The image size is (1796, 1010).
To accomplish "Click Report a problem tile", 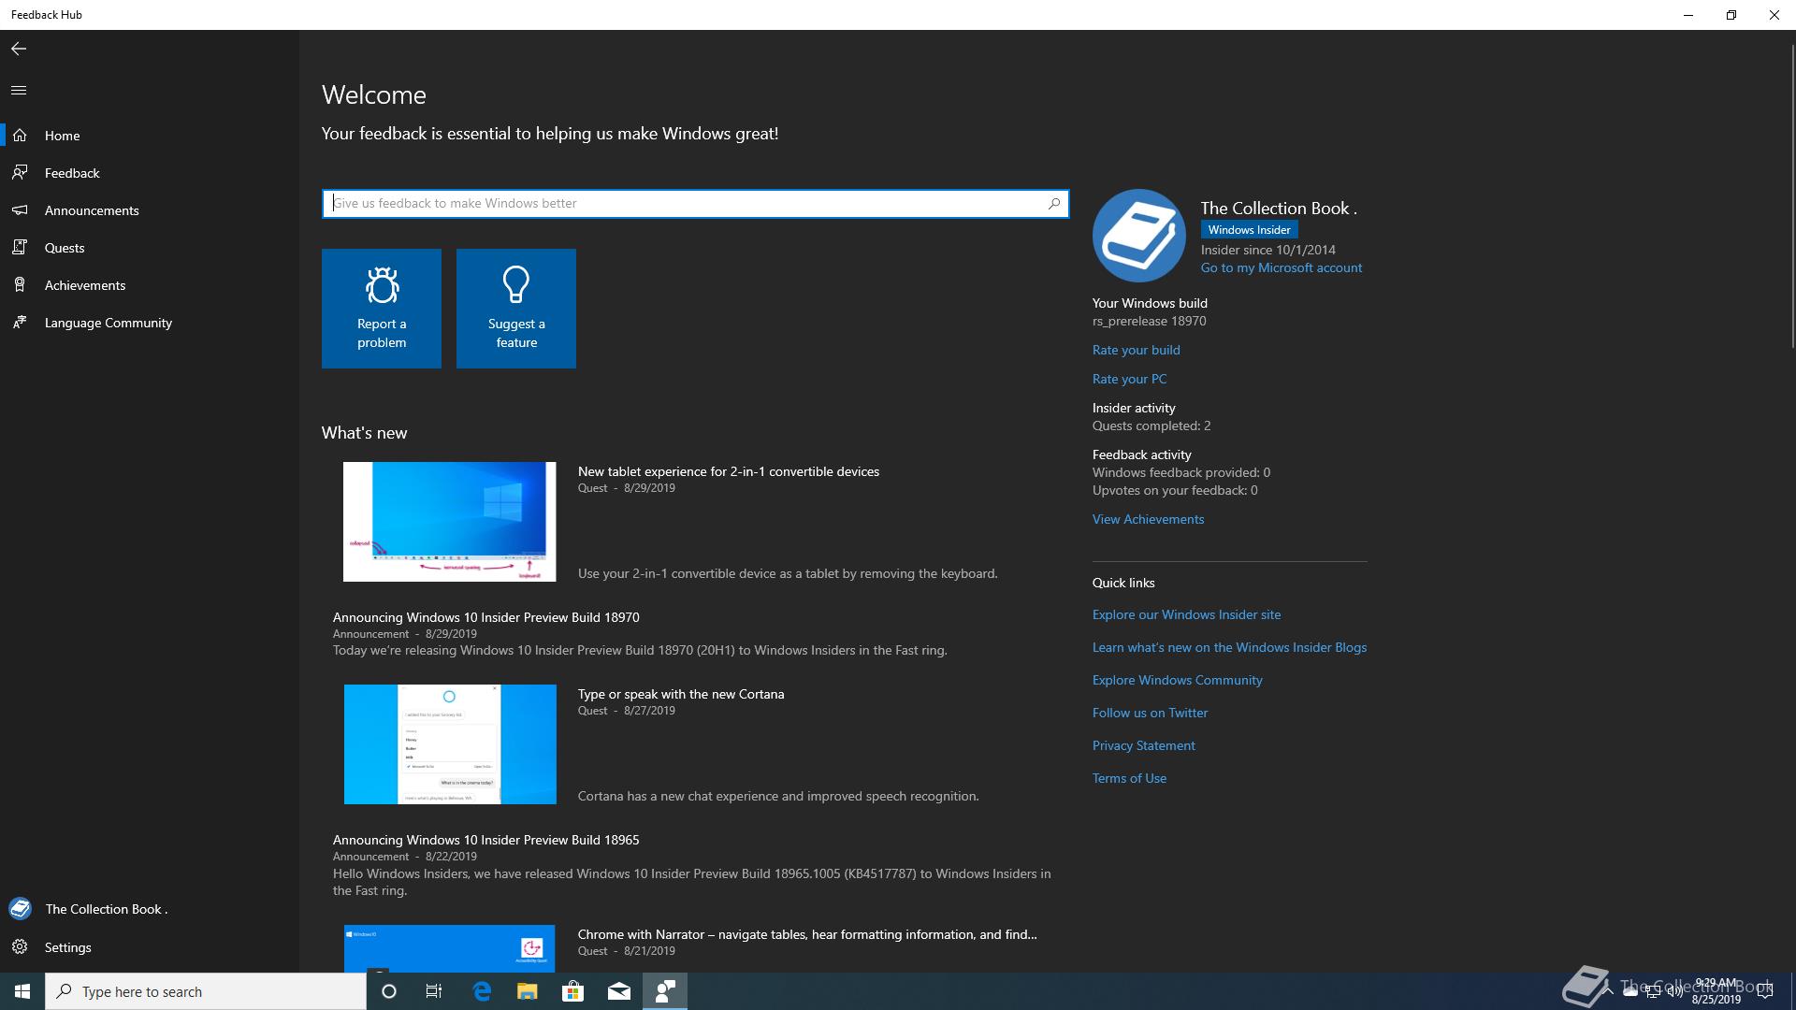I will (382, 309).
